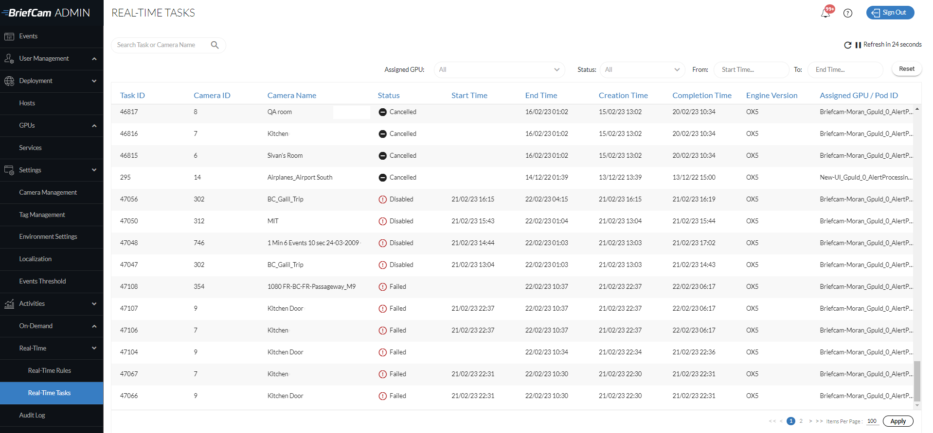Click Disabled status icon for task 47048
This screenshot has height=433, width=933.
click(x=383, y=243)
